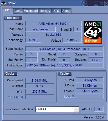Minimize the CPU-Z window
This screenshot has height=121, width=108.
click(96, 4)
